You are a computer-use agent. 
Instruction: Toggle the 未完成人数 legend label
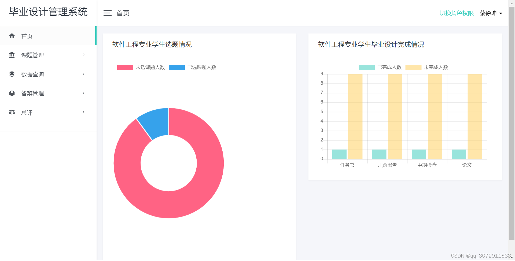[x=436, y=67]
